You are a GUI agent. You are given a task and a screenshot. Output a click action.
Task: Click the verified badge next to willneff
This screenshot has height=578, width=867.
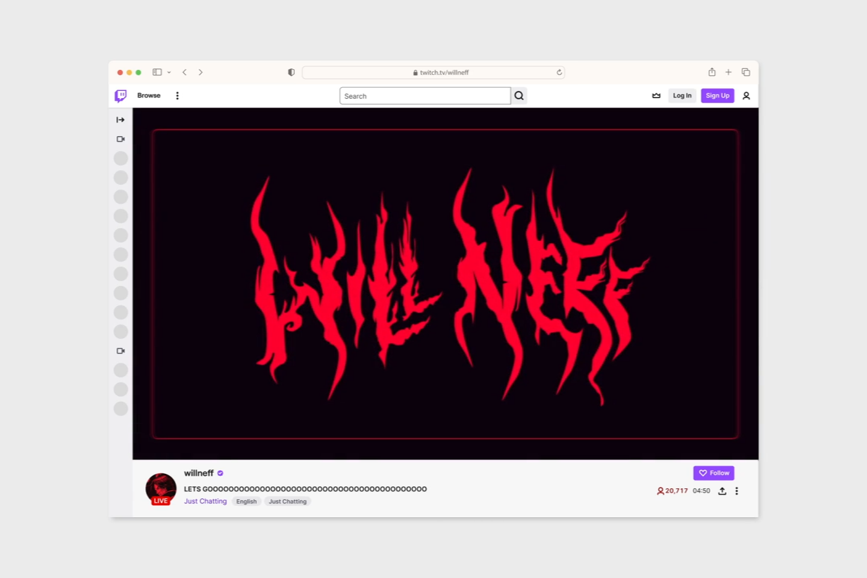click(x=220, y=473)
